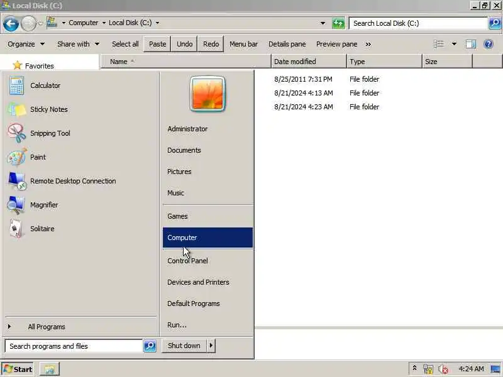Click the muted volume tray icon
Image resolution: width=503 pixels, height=377 pixels.
[x=443, y=369]
